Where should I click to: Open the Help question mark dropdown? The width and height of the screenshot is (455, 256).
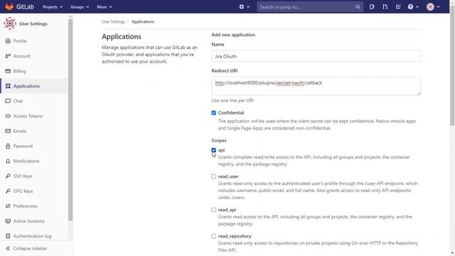click(413, 6)
